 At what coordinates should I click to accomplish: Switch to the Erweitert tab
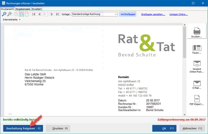point(37,9)
